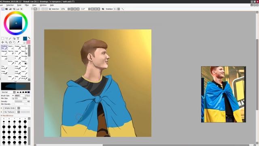The width and height of the screenshot is (259, 146).
Task: Select the rectangular selection tool
Action: click(2, 39)
